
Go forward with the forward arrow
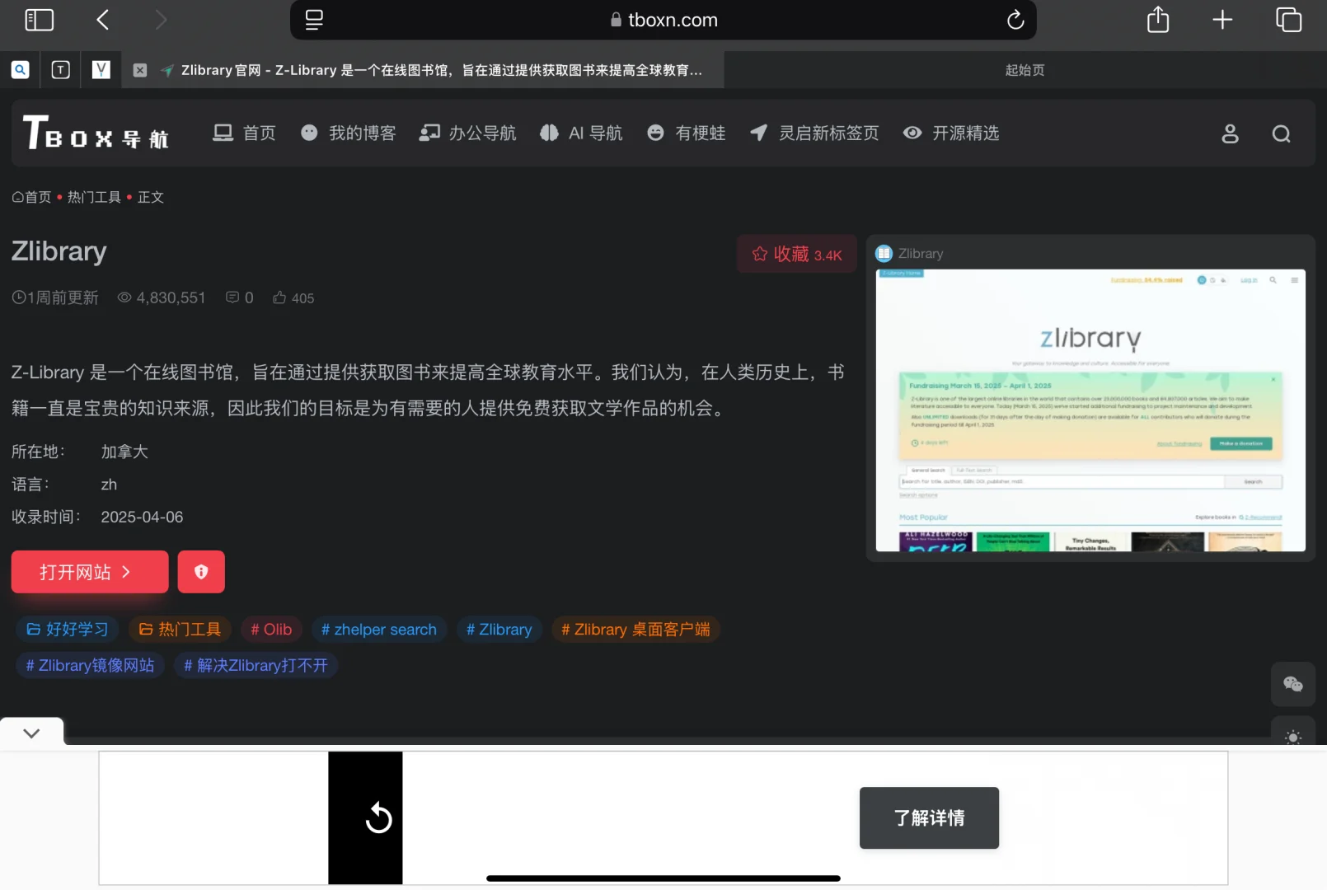point(161,20)
